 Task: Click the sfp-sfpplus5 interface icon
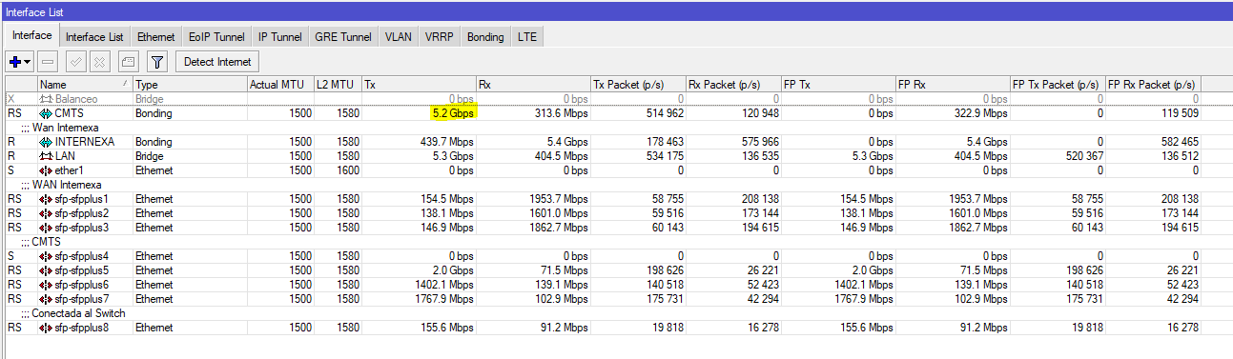(x=45, y=270)
